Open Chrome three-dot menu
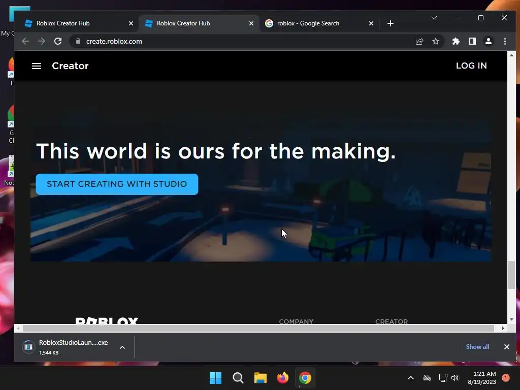Image resolution: width=520 pixels, height=390 pixels. click(505, 41)
